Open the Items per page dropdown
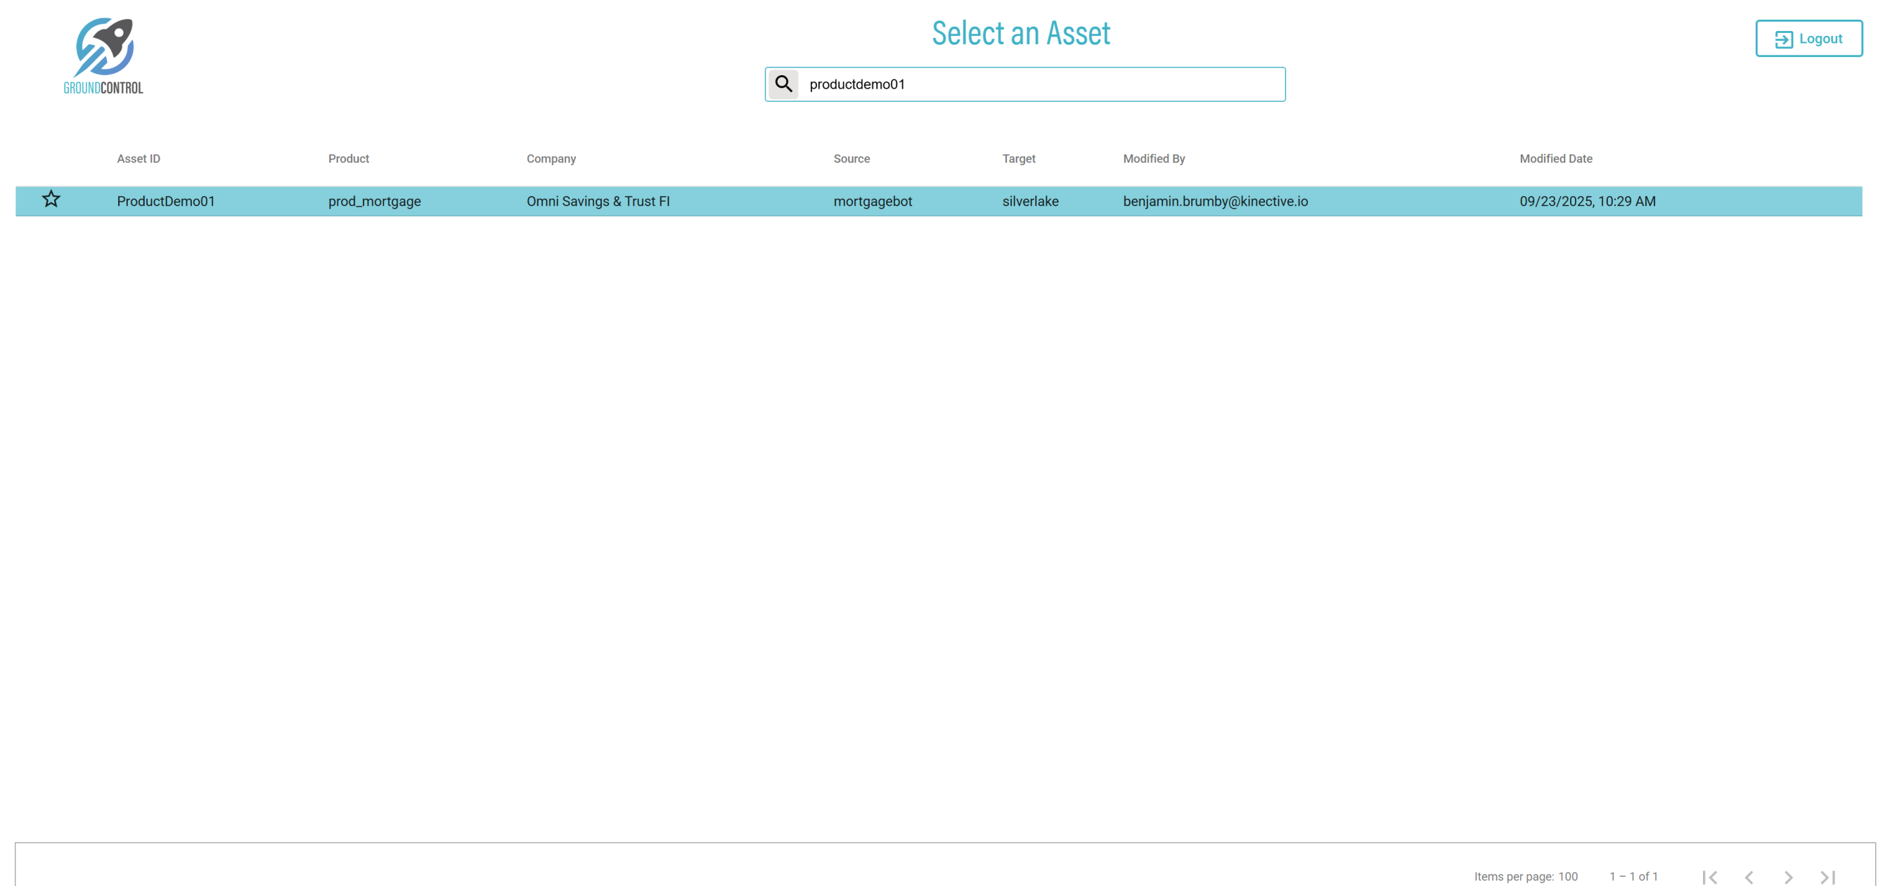This screenshot has width=1890, height=886. point(1567,876)
